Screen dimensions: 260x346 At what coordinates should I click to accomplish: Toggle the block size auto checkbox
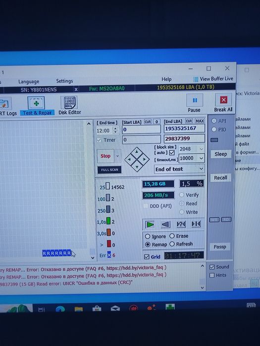pyautogui.click(x=172, y=153)
